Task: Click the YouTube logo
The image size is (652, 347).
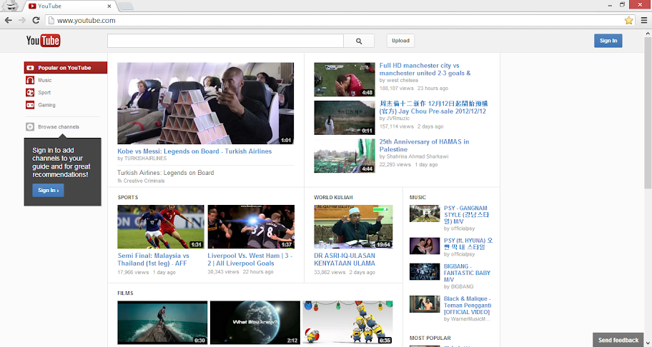Action: pos(43,41)
